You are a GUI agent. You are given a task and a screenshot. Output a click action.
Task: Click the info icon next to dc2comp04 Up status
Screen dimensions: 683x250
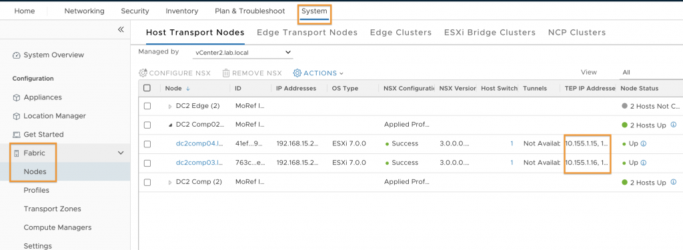tap(644, 144)
